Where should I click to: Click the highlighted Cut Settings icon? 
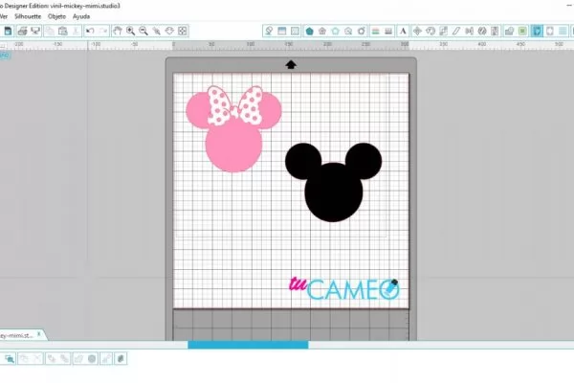click(x=537, y=32)
